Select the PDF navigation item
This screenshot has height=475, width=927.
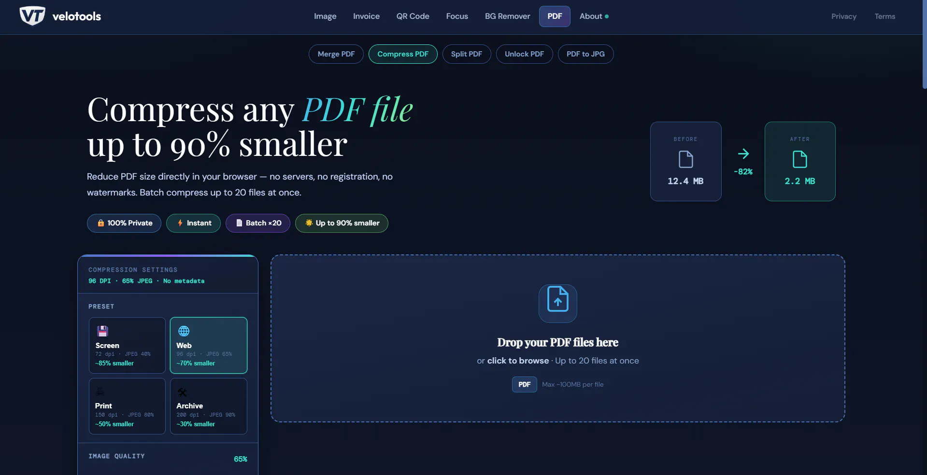coord(555,16)
